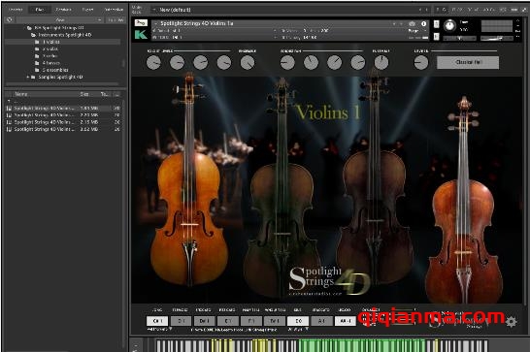This screenshot has width=530, height=352.
Task: Click the instrument info icon
Action: [424, 23]
